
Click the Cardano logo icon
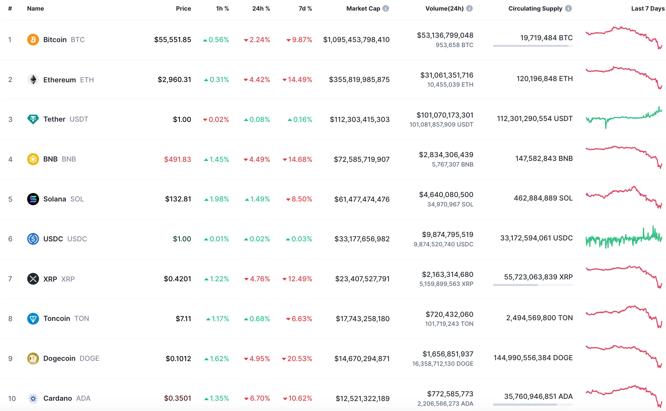pos(33,398)
